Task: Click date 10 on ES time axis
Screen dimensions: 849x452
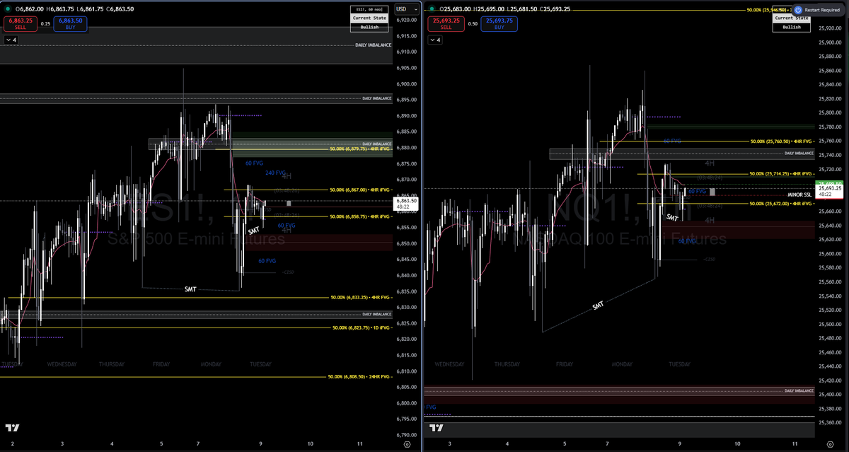Action: tap(311, 444)
